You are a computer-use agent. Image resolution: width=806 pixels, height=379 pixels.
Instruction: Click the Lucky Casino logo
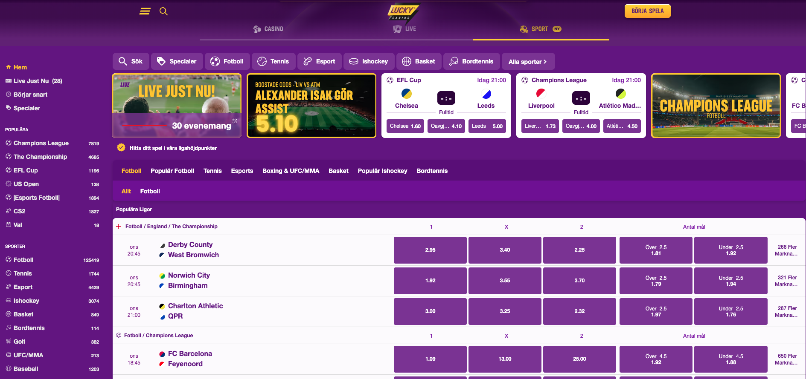click(403, 12)
